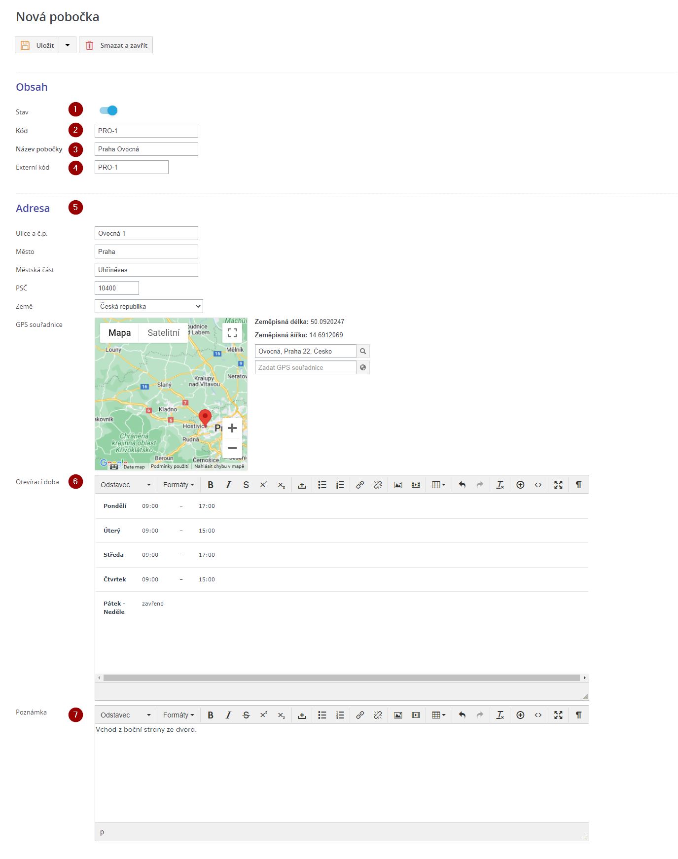Insert a link in the Otevírací doba editor

[x=360, y=485]
